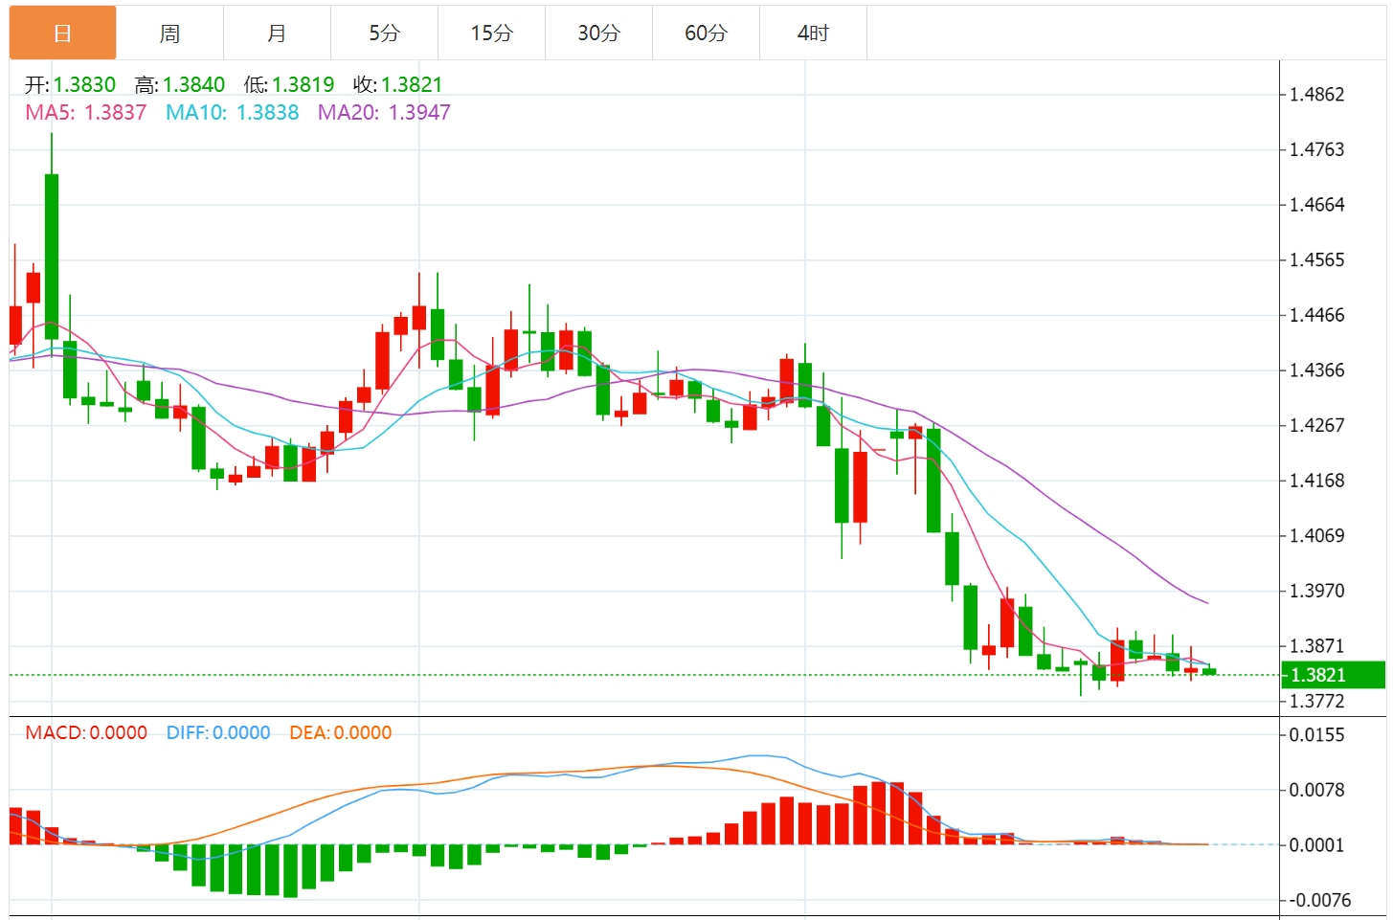Click the 0.0001 MACD axis label

pyautogui.click(x=1317, y=845)
